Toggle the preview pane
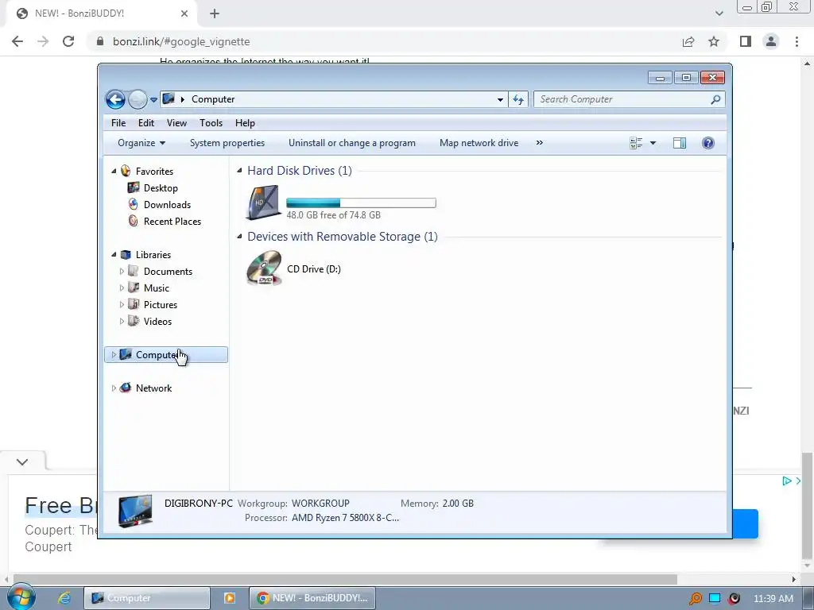Viewport: 814px width, 610px height. pos(680,143)
